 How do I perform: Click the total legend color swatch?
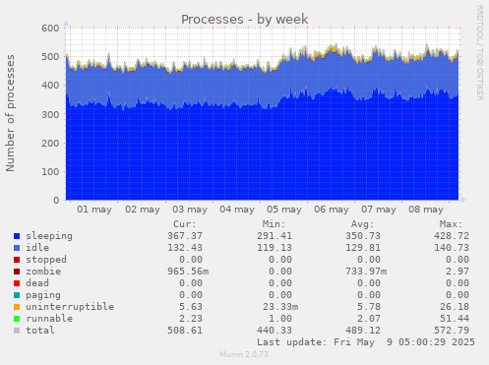pyautogui.click(x=17, y=331)
